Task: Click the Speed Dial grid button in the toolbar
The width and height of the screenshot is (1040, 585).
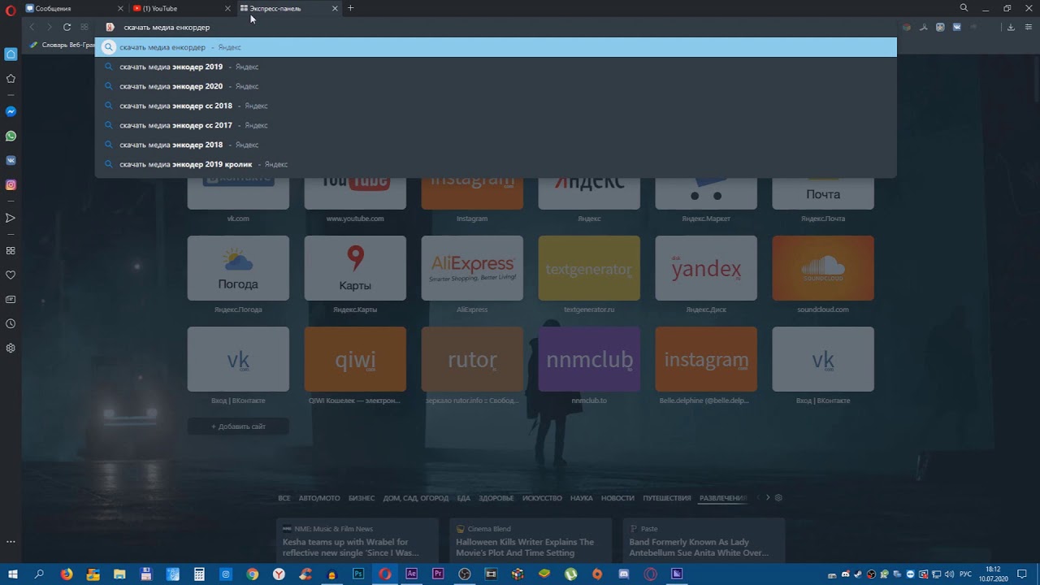Action: point(84,27)
